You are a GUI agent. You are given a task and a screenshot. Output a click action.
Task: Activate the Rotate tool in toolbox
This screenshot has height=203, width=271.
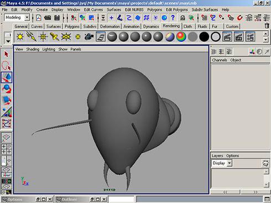tap(7, 89)
